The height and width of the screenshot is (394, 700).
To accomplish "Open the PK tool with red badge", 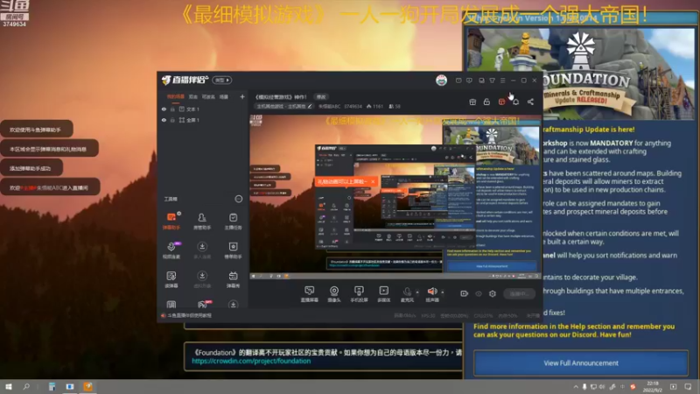I will click(203, 304).
